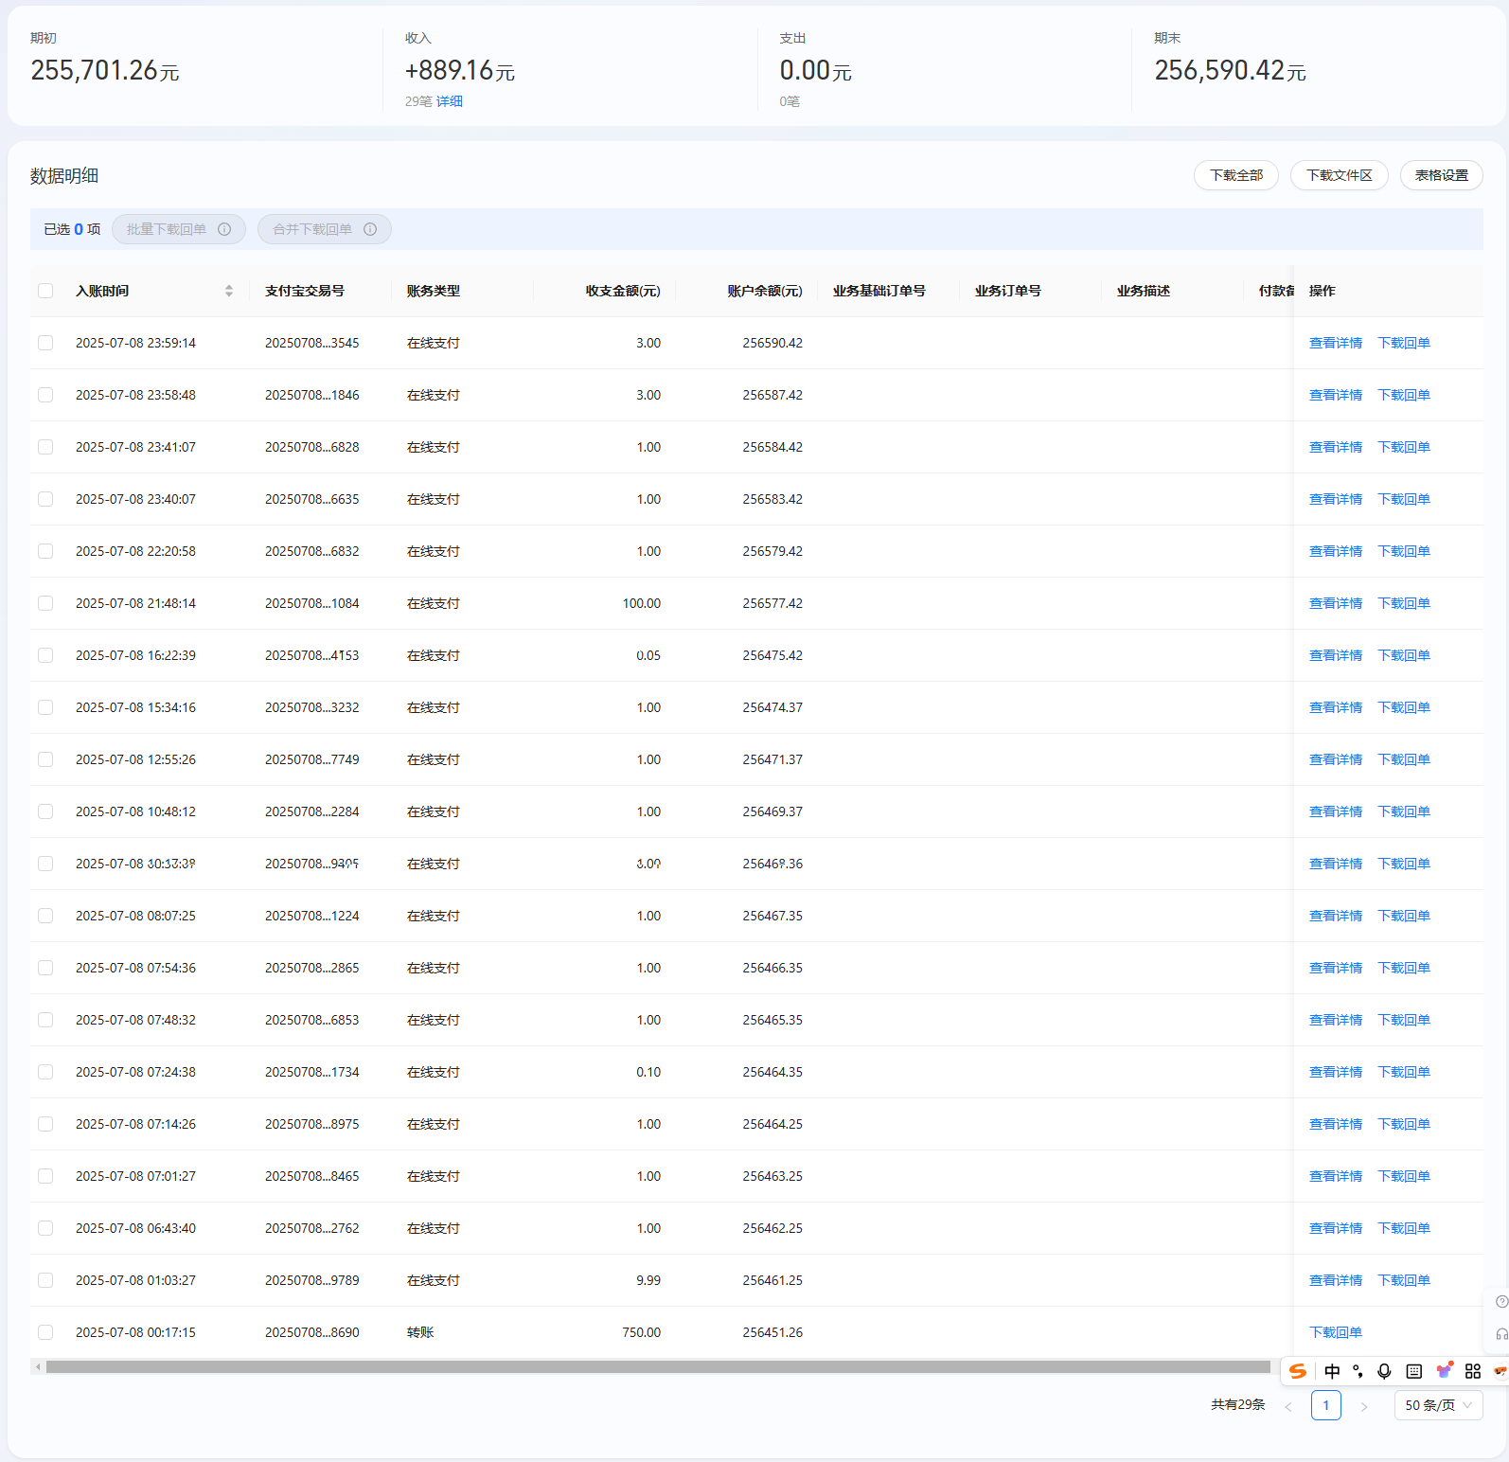Download receipt for the 07:24:38 row
The width and height of the screenshot is (1509, 1462).
[x=1403, y=1072]
